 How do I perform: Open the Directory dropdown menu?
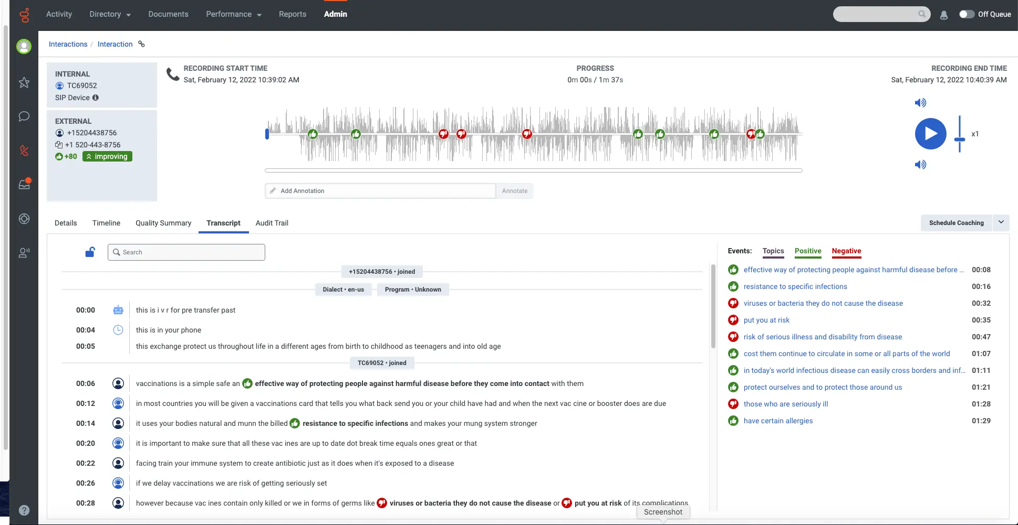[109, 14]
